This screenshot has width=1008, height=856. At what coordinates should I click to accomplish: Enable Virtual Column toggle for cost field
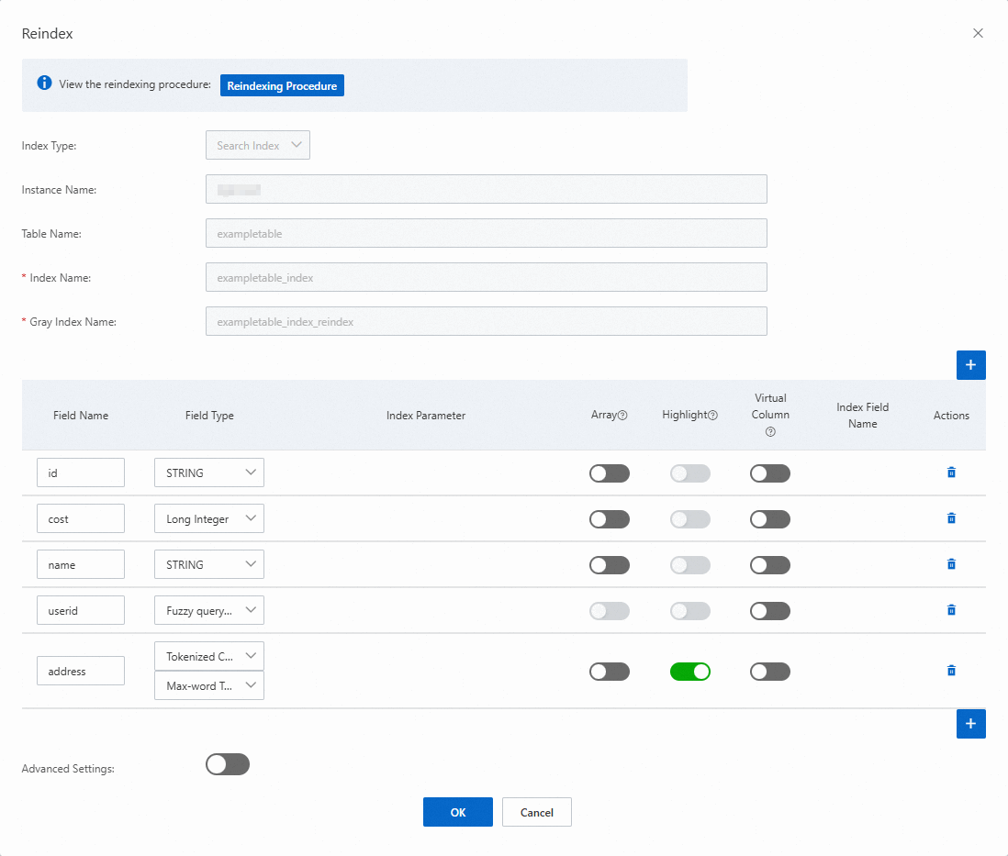[x=770, y=519]
